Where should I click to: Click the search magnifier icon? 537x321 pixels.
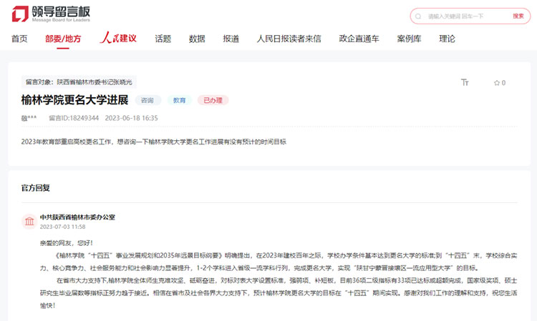pyautogui.click(x=418, y=16)
